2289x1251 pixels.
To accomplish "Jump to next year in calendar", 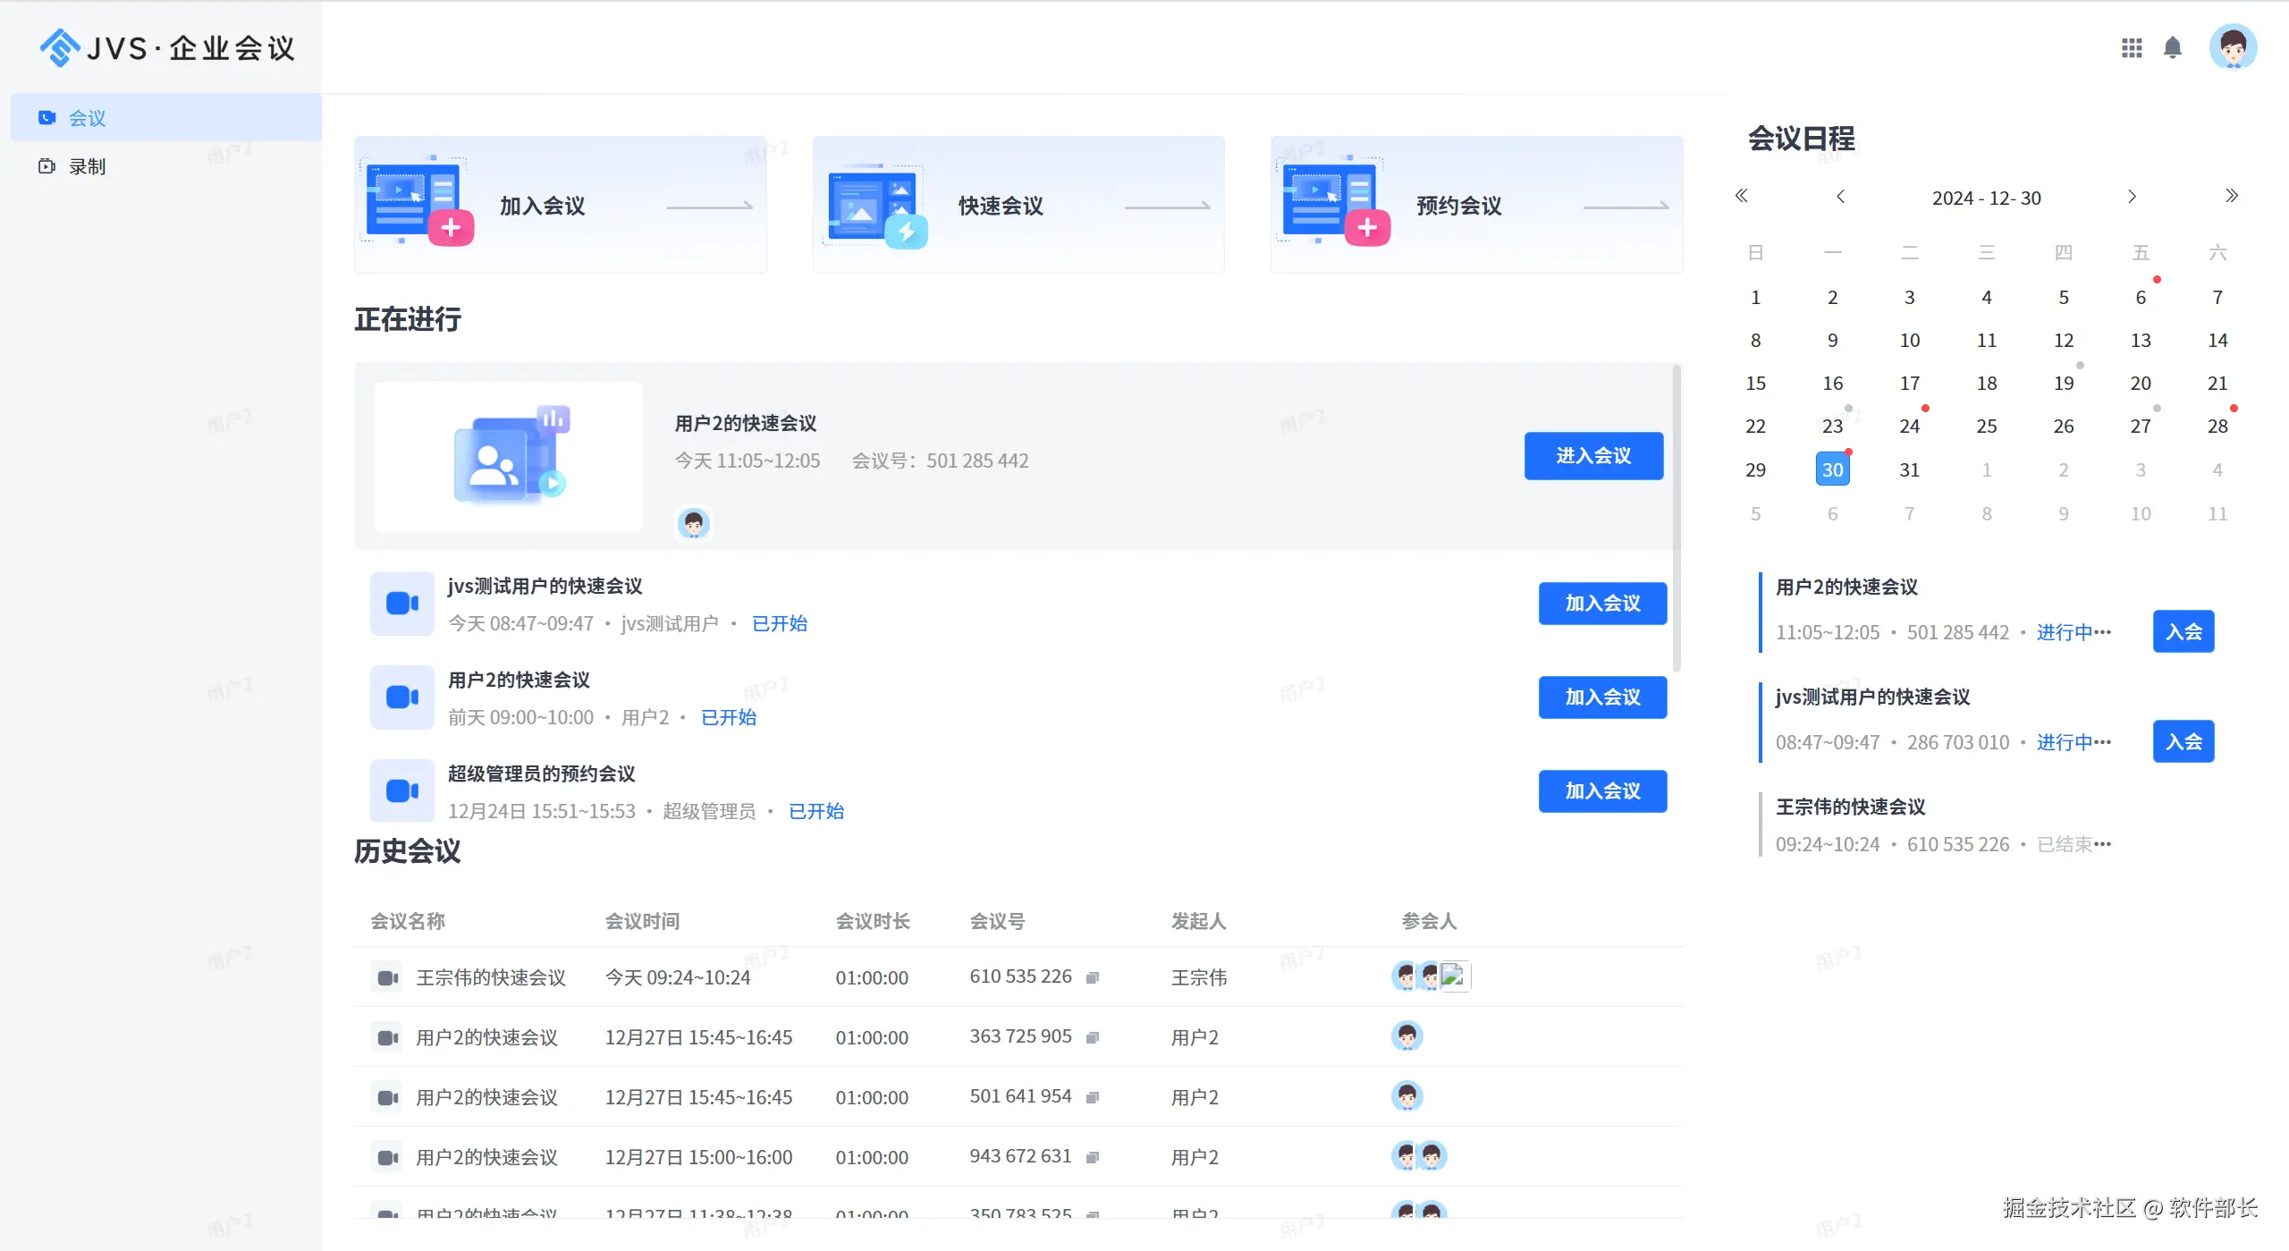I will point(2232,197).
